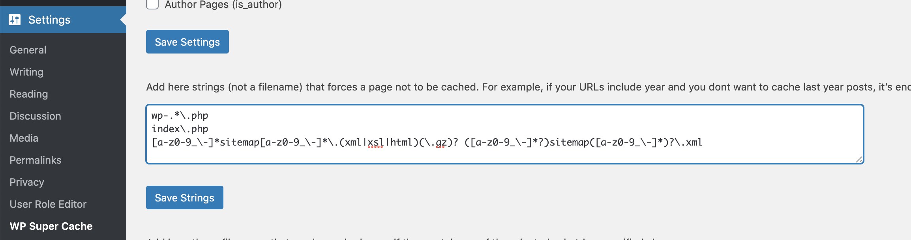Click the Settings sliders icon in sidebar
Image resolution: width=911 pixels, height=240 pixels.
[15, 20]
